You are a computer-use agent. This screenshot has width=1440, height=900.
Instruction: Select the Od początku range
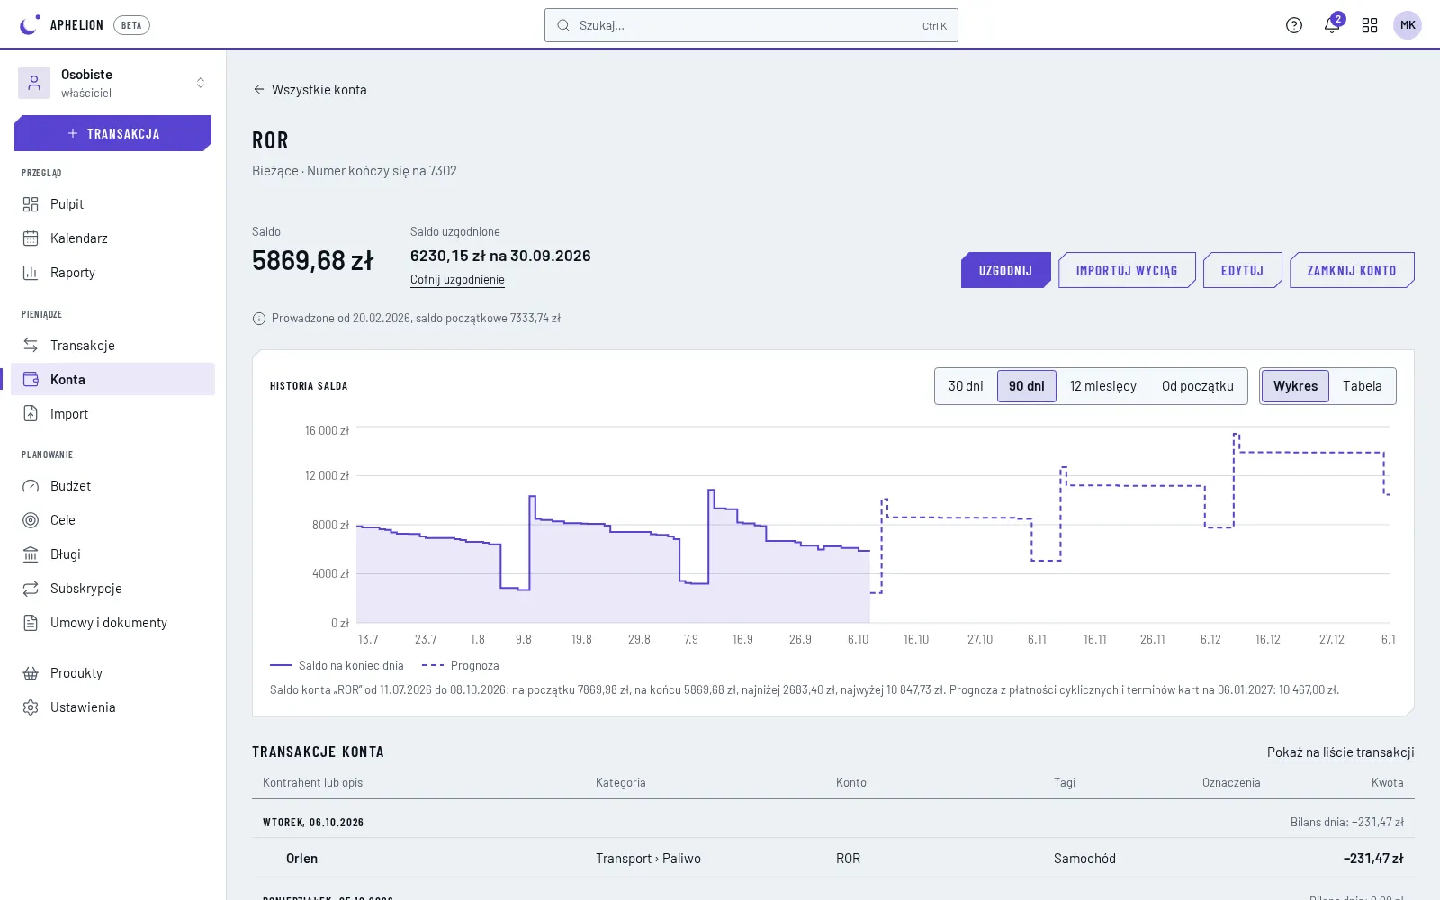pyautogui.click(x=1198, y=386)
